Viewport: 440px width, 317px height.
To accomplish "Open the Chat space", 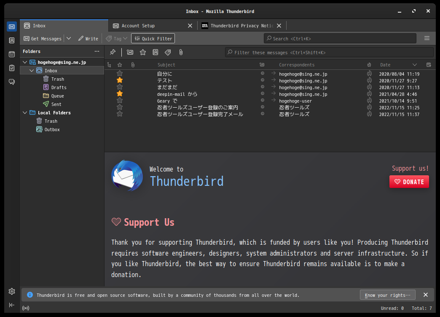I will pyautogui.click(x=12, y=82).
